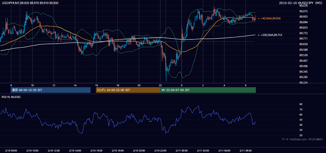This screenshot has width=326, height=153.
Task: Click the bottom time label 2/11 00:00
Action: pyautogui.click(x=182, y=151)
